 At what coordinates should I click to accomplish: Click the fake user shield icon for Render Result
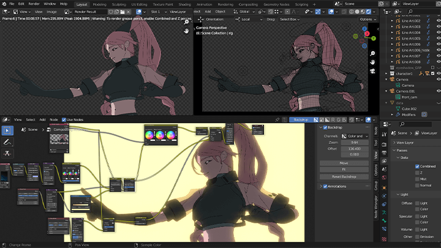pos(111,12)
